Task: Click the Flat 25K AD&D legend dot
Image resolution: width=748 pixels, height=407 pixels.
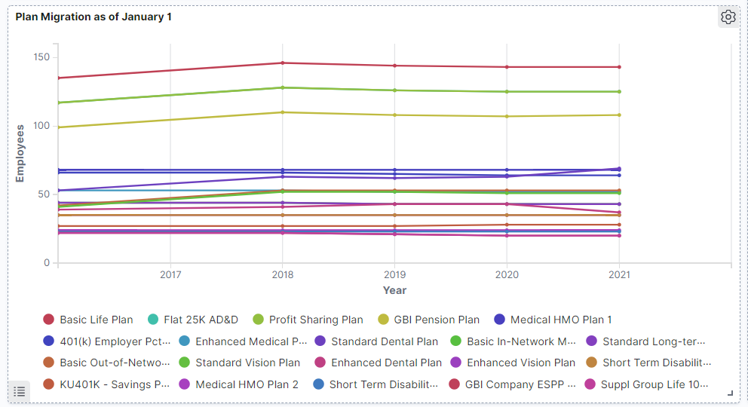Action: tap(153, 320)
